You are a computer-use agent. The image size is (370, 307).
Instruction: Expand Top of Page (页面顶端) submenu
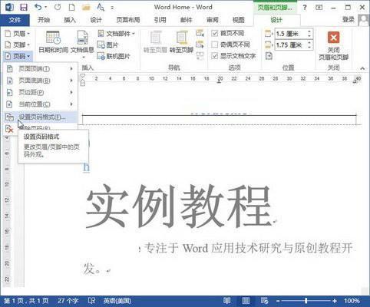coord(40,68)
